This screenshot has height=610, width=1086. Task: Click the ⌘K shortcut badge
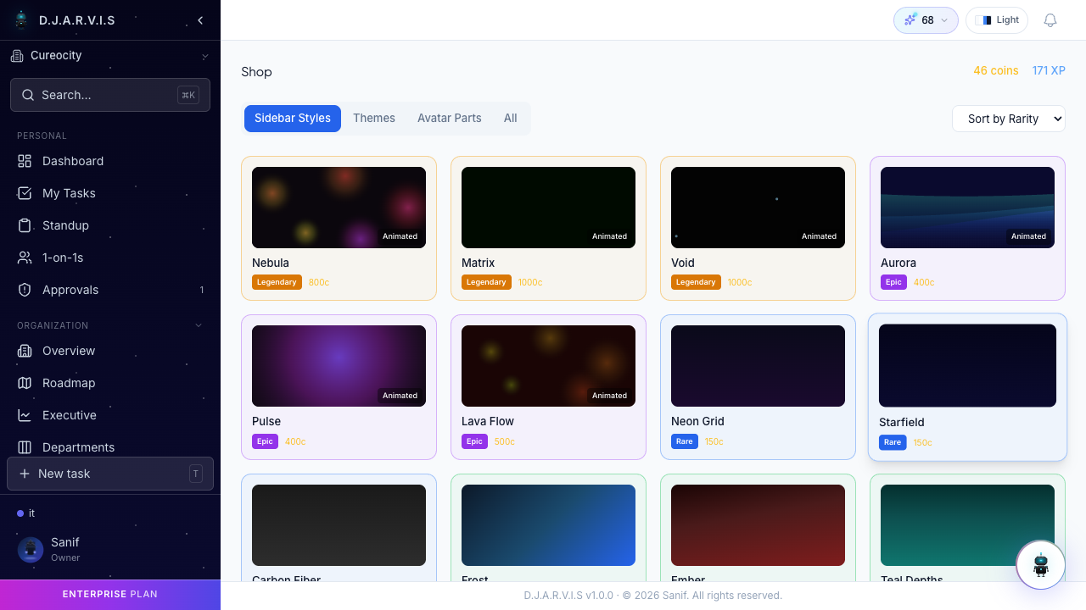point(188,95)
